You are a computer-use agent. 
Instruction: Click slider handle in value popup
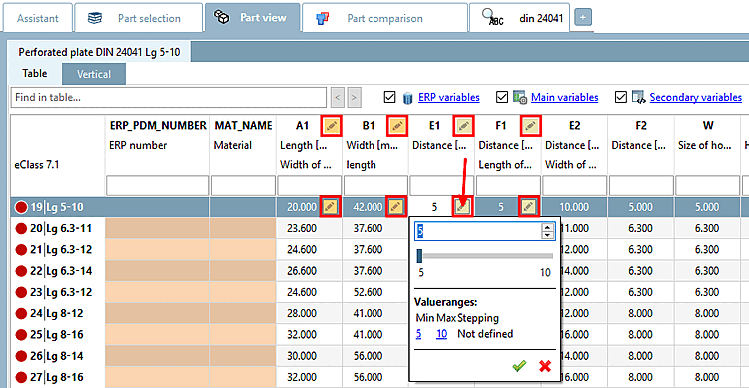point(419,256)
